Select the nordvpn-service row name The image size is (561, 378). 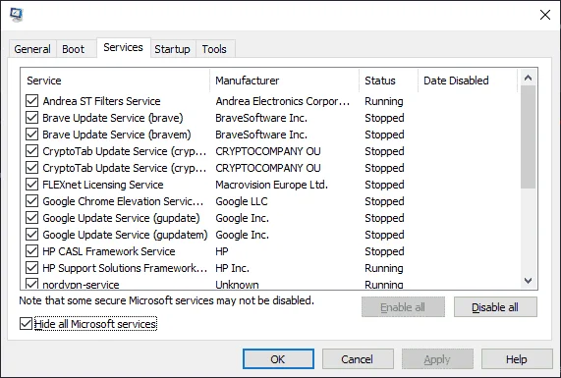81,285
